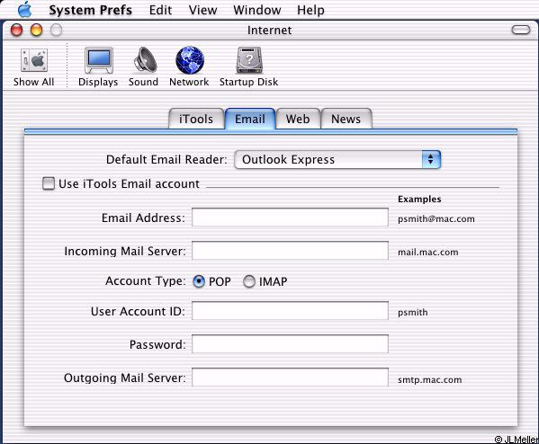This screenshot has height=444, width=539.
Task: Open the Default Email Reader dropdown
Action: [x=337, y=159]
